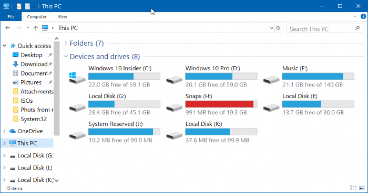Go up one level with the up arrow
The height and width of the screenshot is (193, 368).
[x=36, y=28]
